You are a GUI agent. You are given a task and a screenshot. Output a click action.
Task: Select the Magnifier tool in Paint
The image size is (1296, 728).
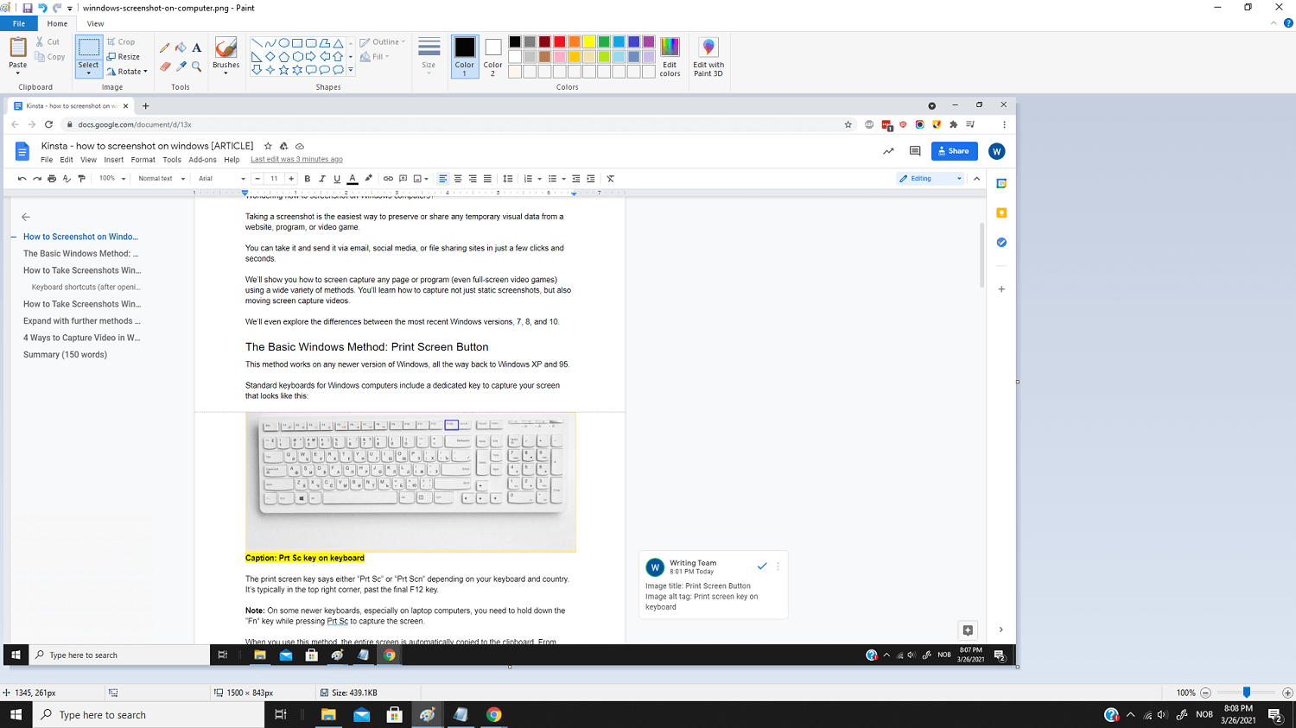[195, 65]
